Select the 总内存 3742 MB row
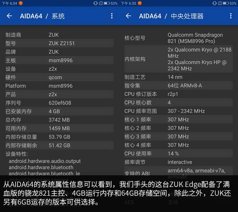This screenshot has height=212, width=238. point(60,120)
